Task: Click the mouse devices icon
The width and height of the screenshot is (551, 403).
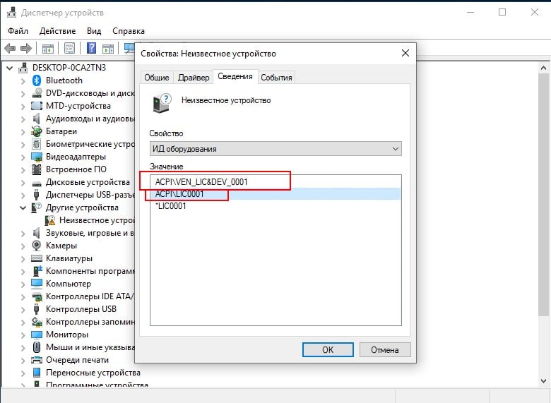Action: tap(37, 347)
